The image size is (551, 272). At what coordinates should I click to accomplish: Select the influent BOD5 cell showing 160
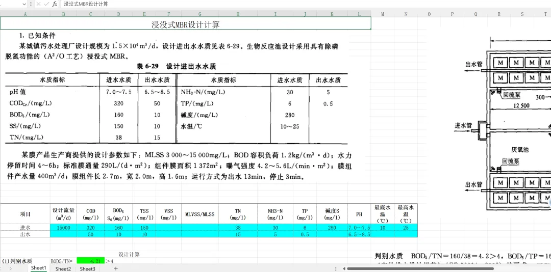[119, 227]
